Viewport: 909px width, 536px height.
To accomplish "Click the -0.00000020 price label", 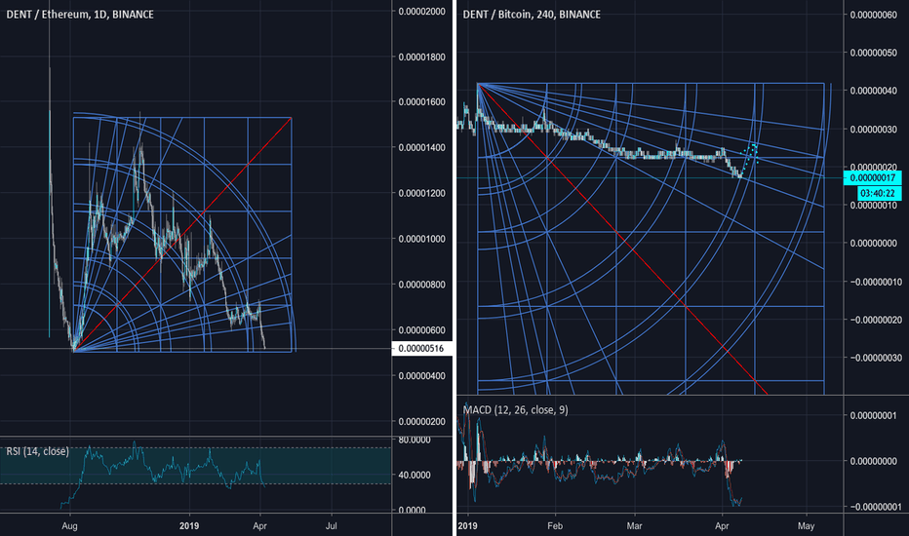I will [x=876, y=320].
